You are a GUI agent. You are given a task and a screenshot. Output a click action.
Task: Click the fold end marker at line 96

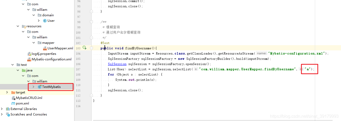pos(91,12)
